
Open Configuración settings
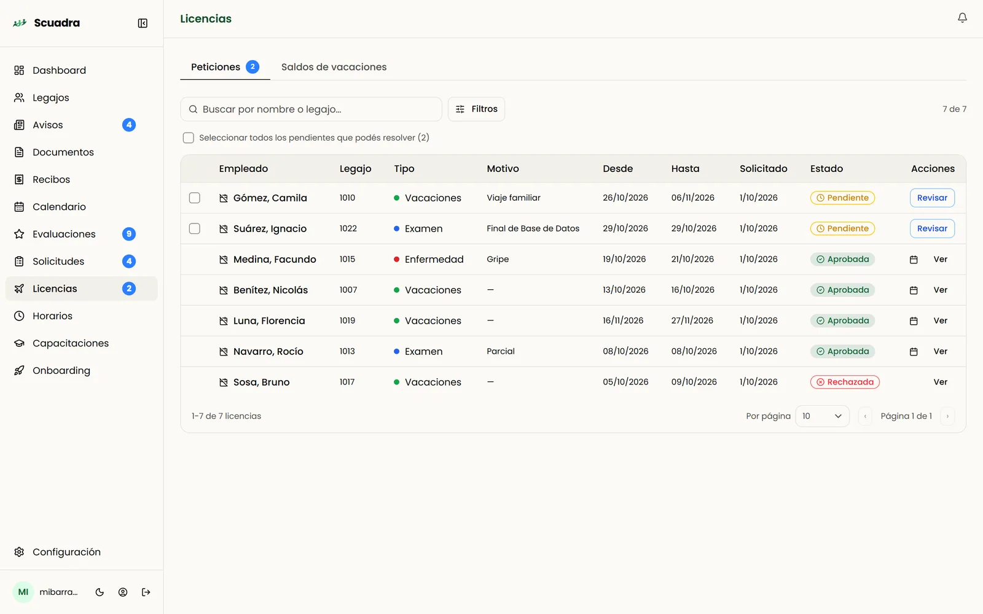click(x=81, y=552)
